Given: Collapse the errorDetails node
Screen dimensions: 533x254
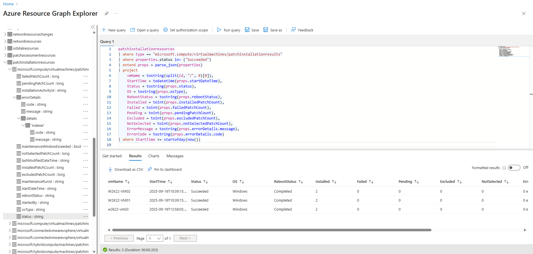Looking at the screenshot, I should (14, 97).
